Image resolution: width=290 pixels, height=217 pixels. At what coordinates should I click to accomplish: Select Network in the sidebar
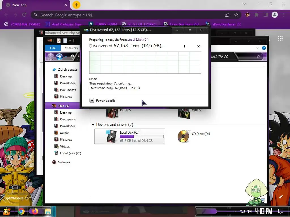(x=61, y=162)
